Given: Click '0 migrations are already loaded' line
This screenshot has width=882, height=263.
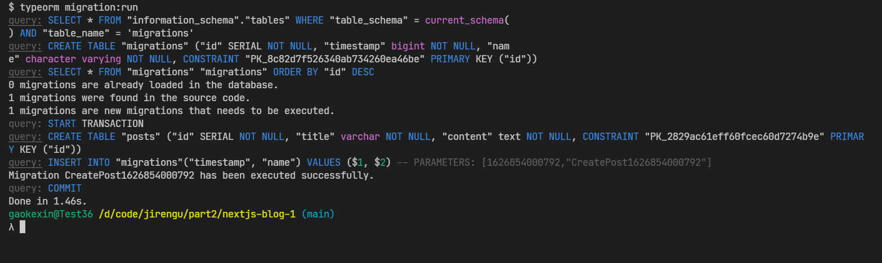Looking at the screenshot, I should point(144,85).
